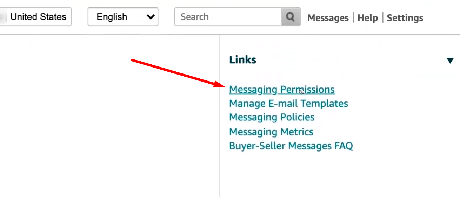View the Messaging Policies link

click(x=272, y=117)
